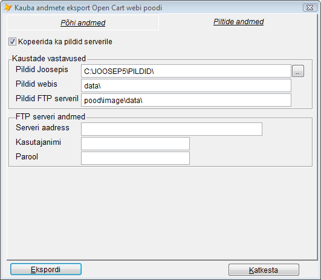Click the Pildid Joosepis label text
The image size is (321, 280).
point(42,69)
